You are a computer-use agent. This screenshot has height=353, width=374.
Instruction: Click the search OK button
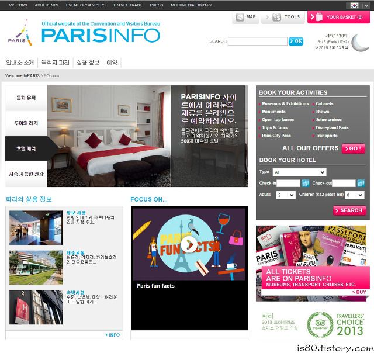pos(296,41)
